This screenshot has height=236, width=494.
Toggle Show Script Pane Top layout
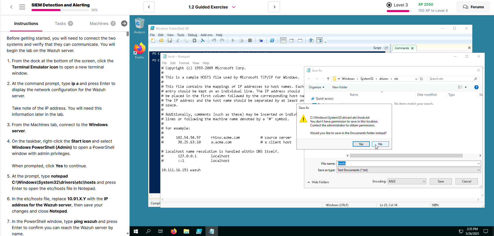(x=283, y=40)
